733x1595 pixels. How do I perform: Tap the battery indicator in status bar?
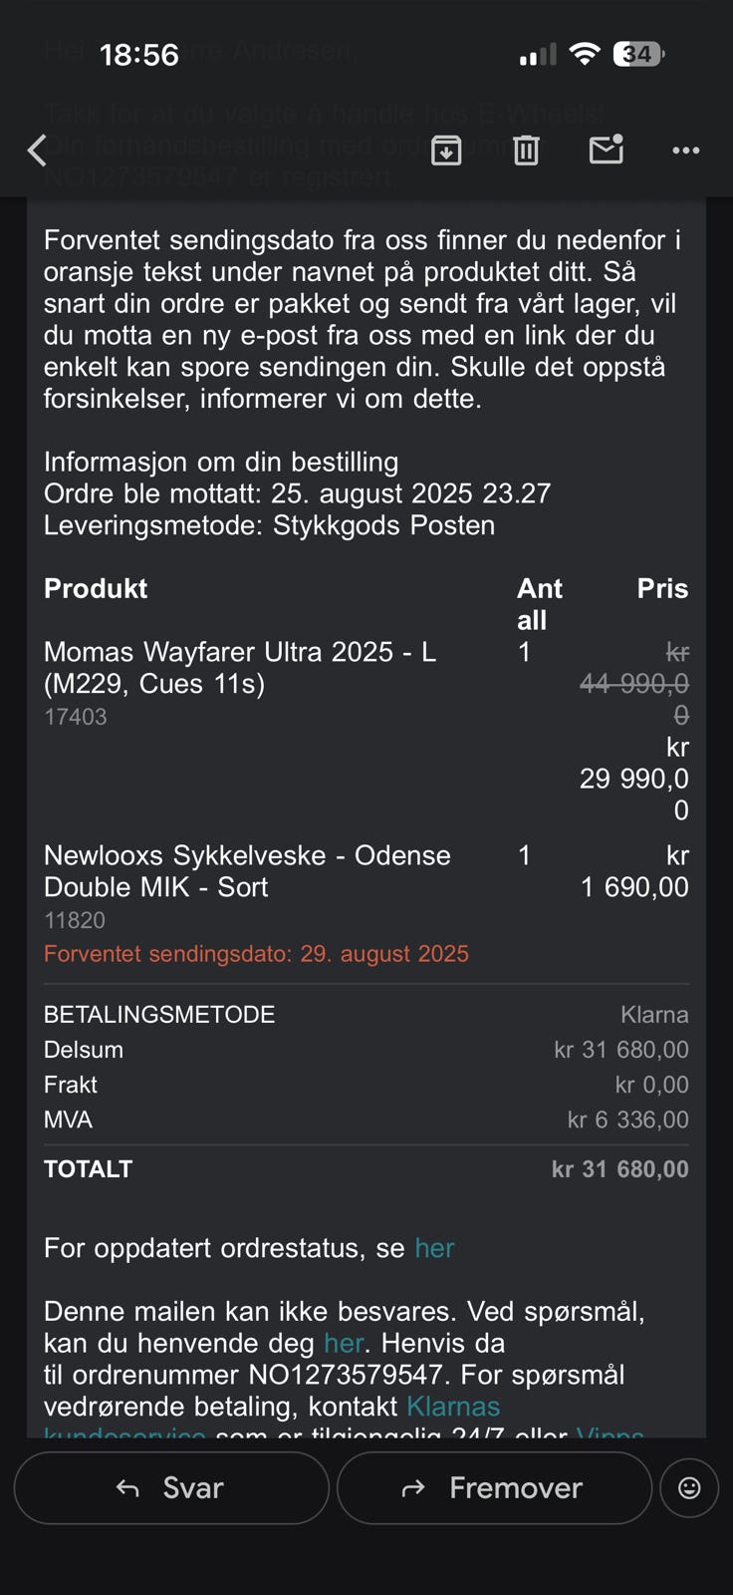pos(639,54)
